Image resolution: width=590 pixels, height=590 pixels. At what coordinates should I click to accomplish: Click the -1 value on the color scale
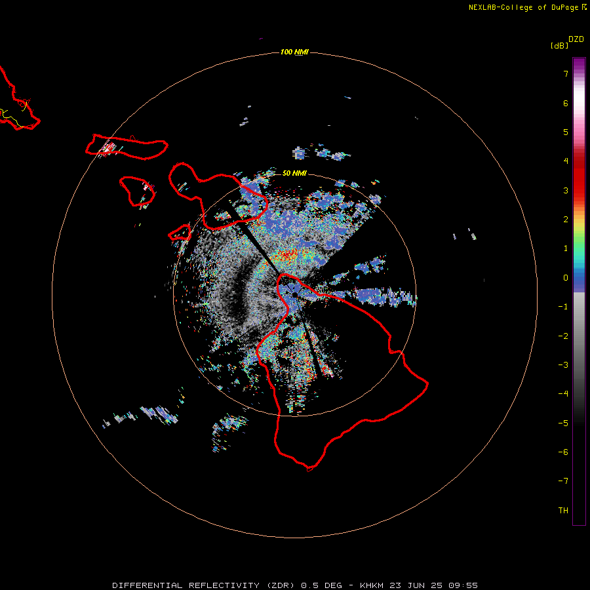[x=563, y=307]
